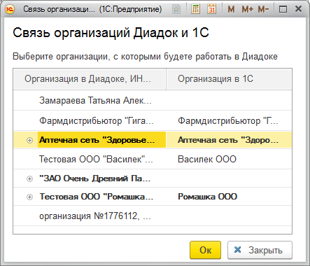Click the 1C application logo icon
This screenshot has width=310, height=266.
tap(10, 9)
